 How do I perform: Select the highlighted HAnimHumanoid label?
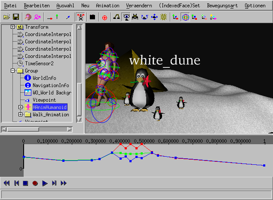tap(50, 107)
